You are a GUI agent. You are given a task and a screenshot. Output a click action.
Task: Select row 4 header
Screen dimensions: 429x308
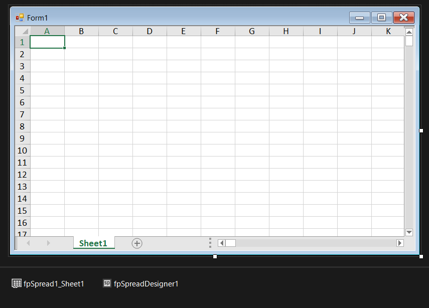point(23,78)
